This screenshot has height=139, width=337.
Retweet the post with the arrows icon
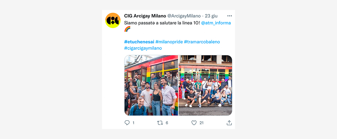[160, 123]
